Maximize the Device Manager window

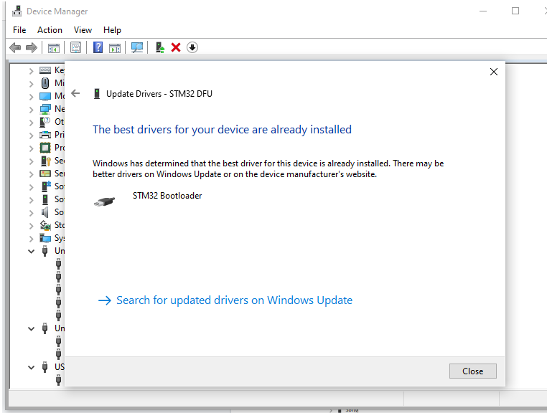(x=515, y=11)
